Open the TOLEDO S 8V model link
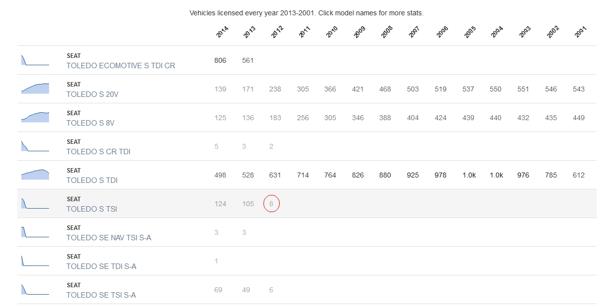Image resolution: width=604 pixels, height=308 pixels. tap(90, 123)
